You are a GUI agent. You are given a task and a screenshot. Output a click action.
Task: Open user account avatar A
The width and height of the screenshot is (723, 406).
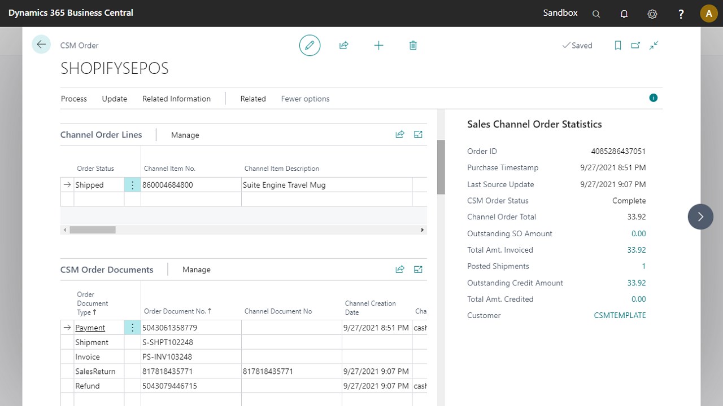click(709, 14)
